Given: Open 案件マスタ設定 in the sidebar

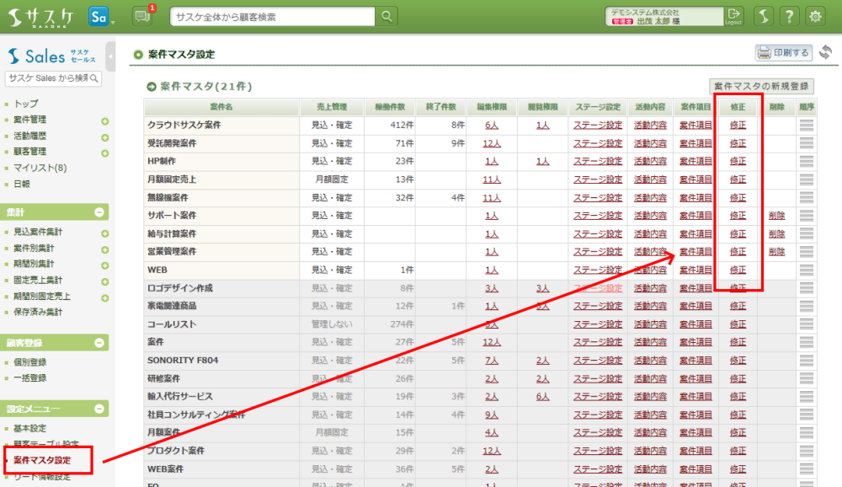Looking at the screenshot, I should tap(42, 460).
